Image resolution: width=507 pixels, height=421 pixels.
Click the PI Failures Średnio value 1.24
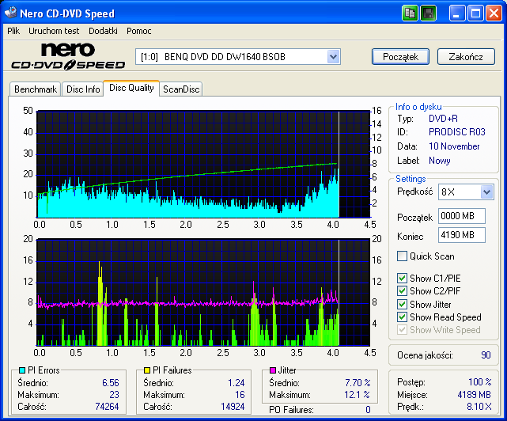click(236, 382)
